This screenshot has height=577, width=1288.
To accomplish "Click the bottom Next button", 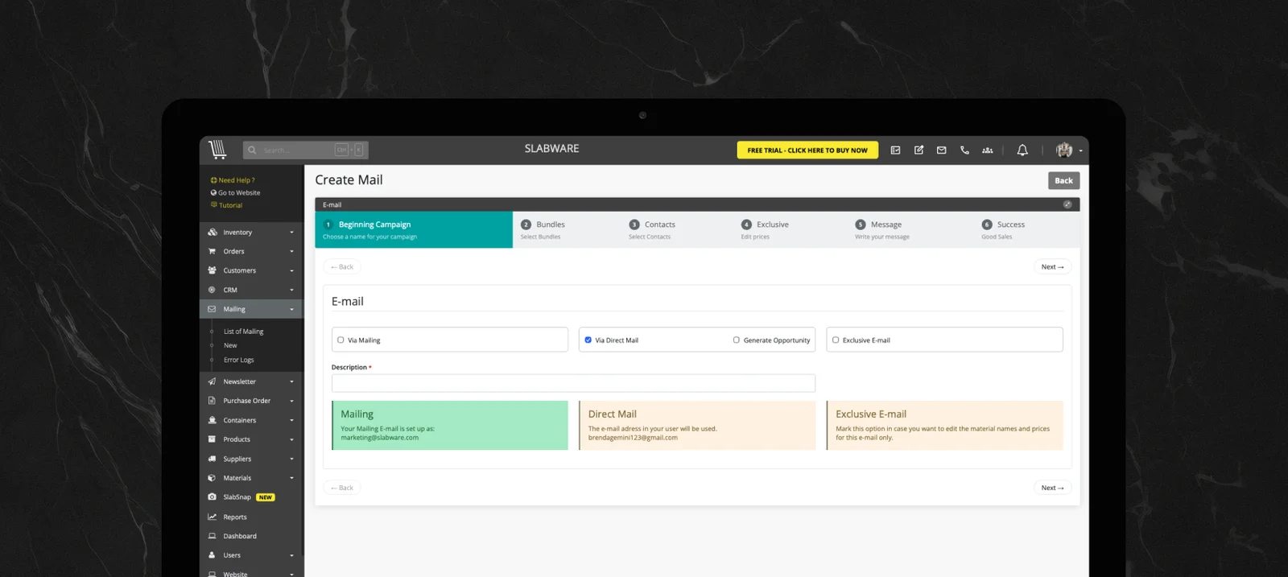I will coord(1052,488).
